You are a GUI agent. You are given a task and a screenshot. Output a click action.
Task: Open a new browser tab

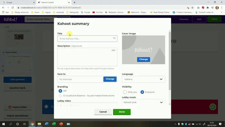click(74, 3)
